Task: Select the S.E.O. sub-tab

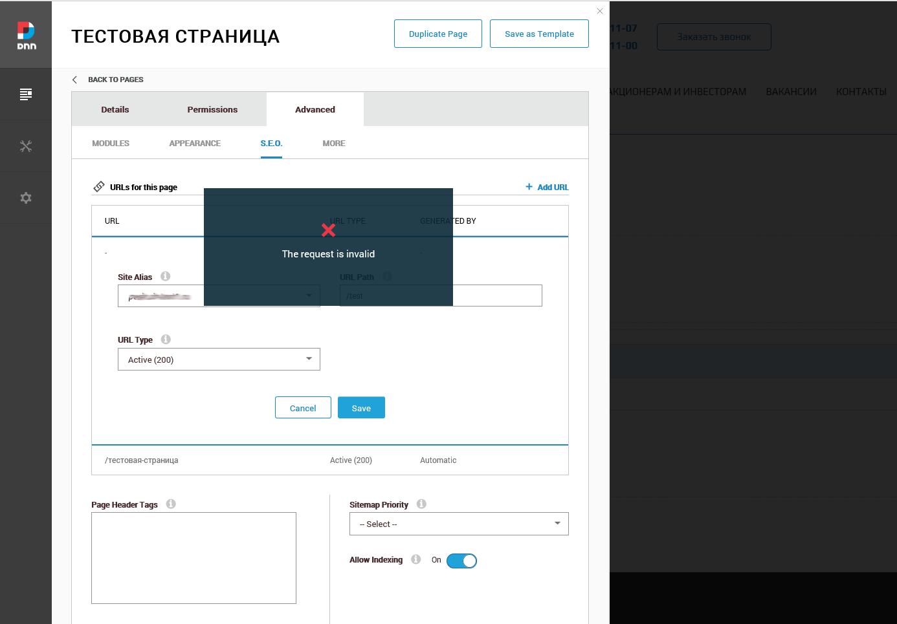Action: click(x=271, y=144)
